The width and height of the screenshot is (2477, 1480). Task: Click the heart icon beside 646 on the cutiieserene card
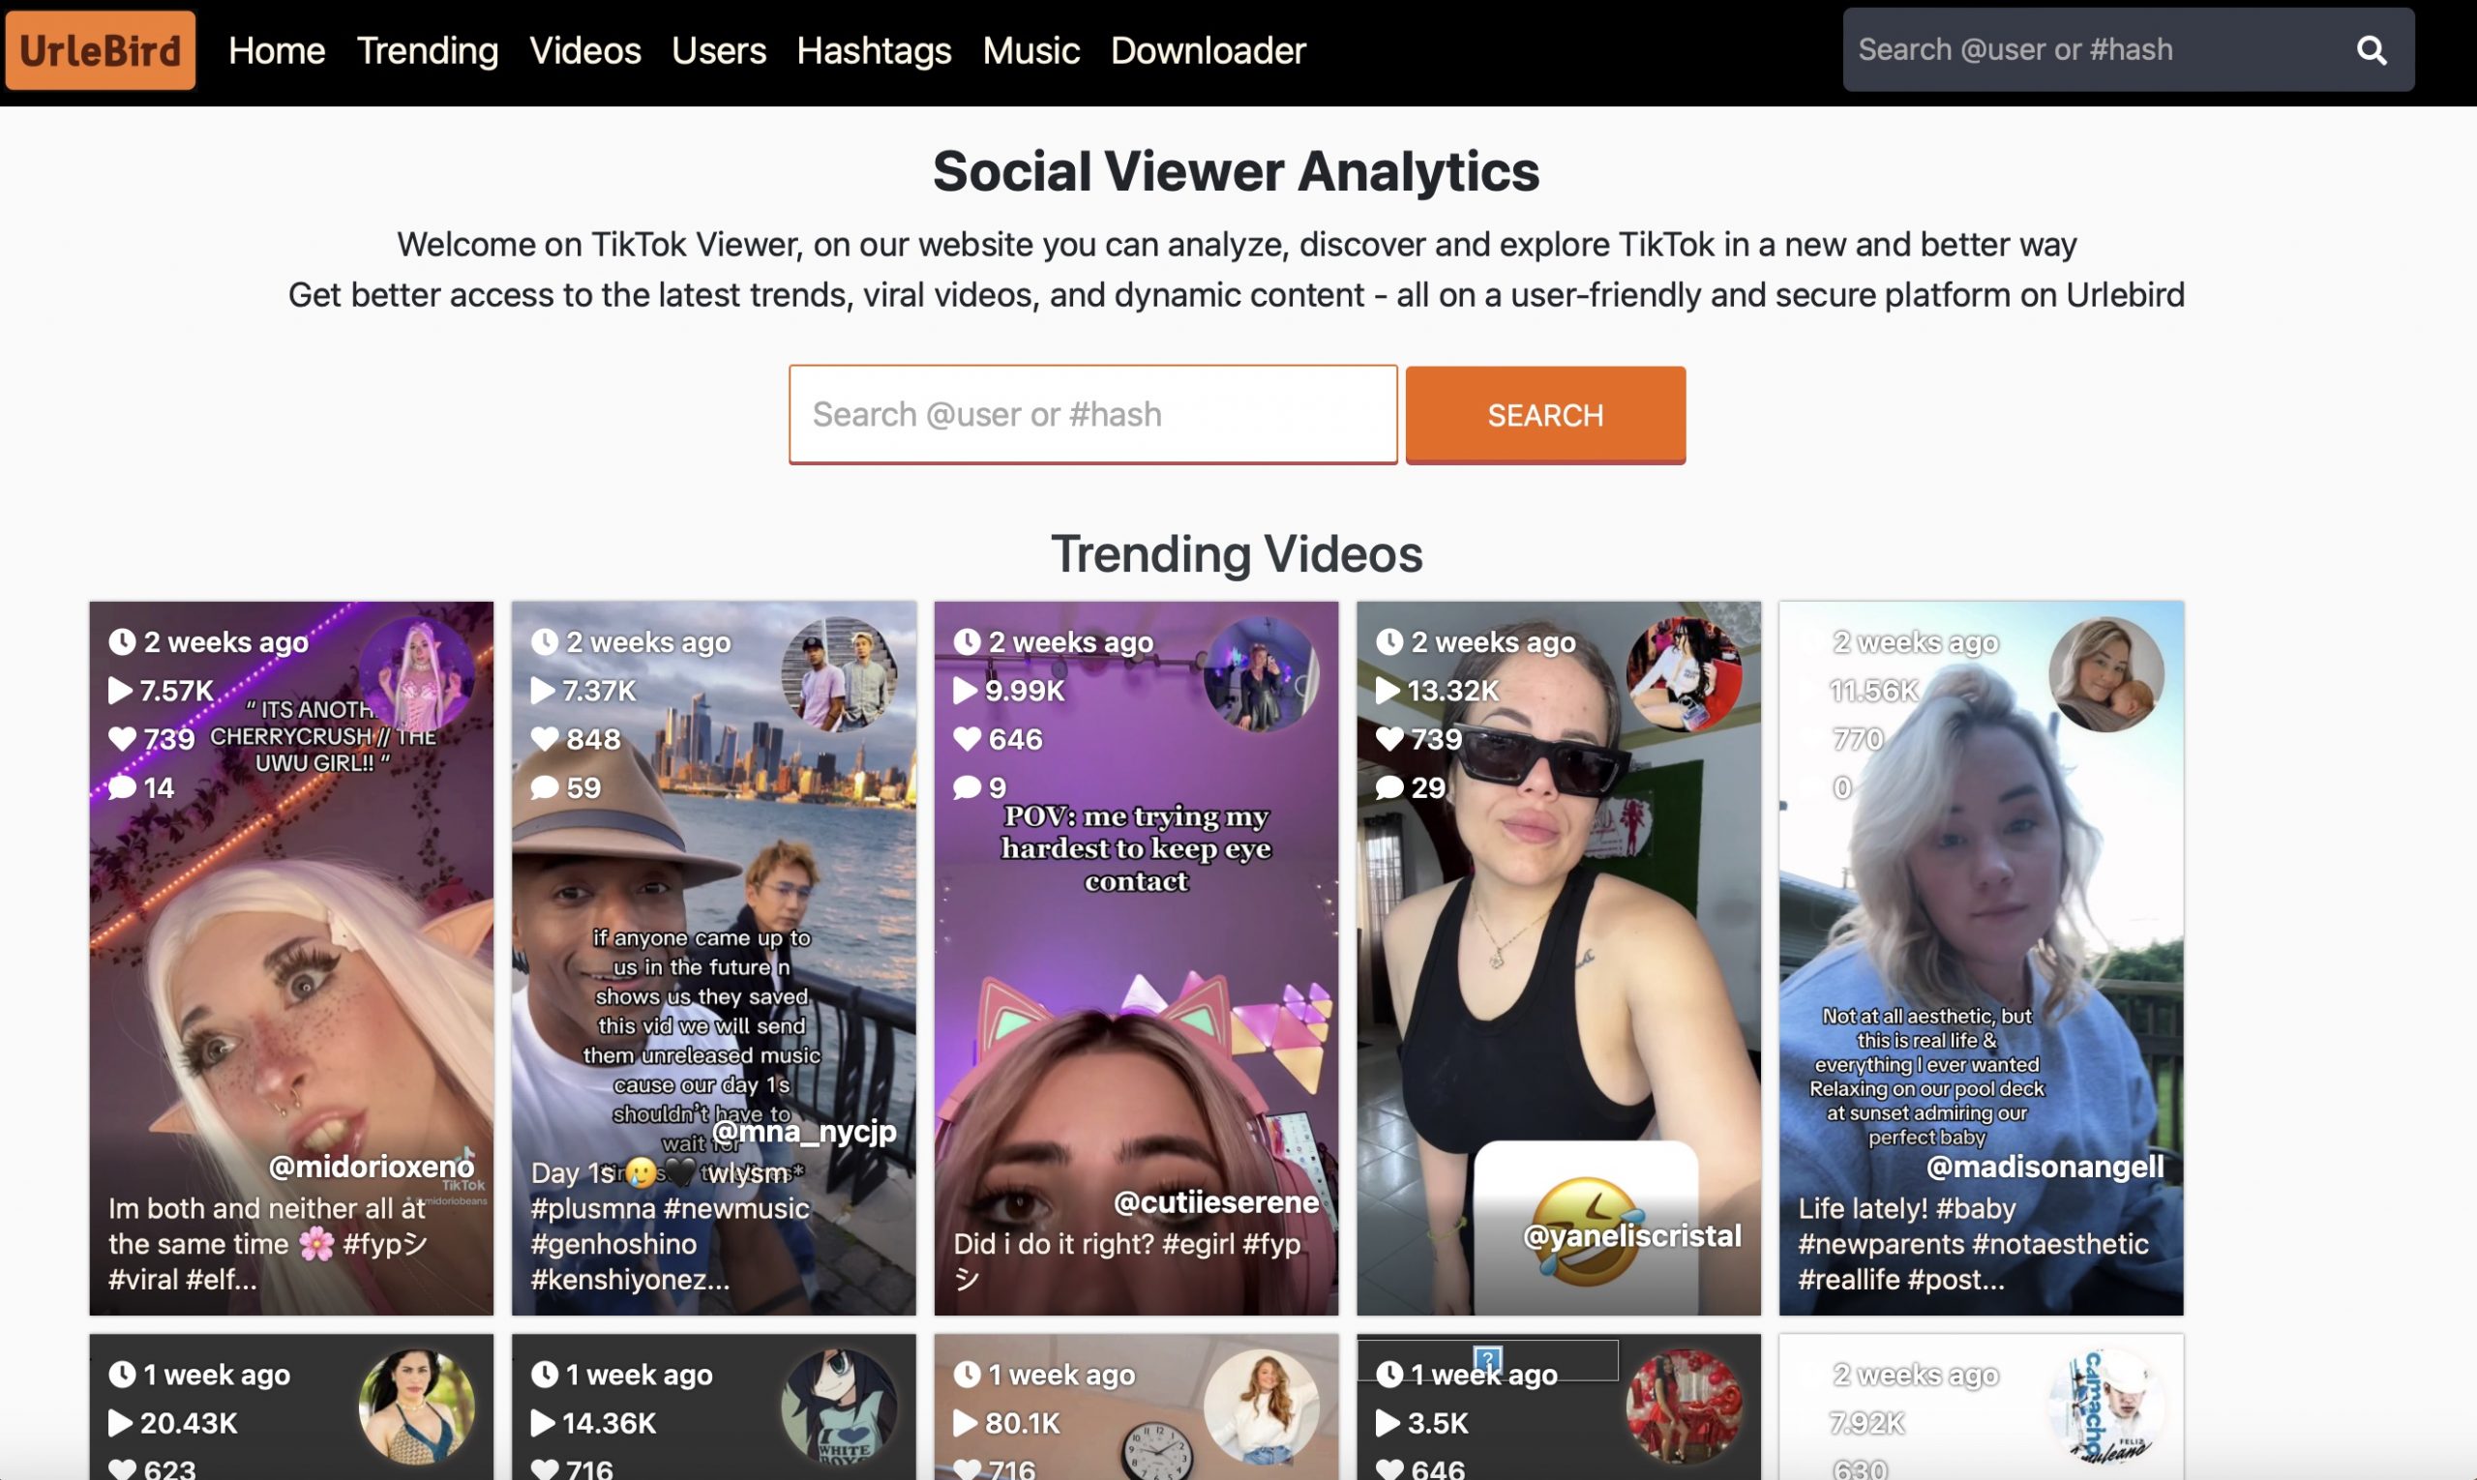(x=967, y=739)
